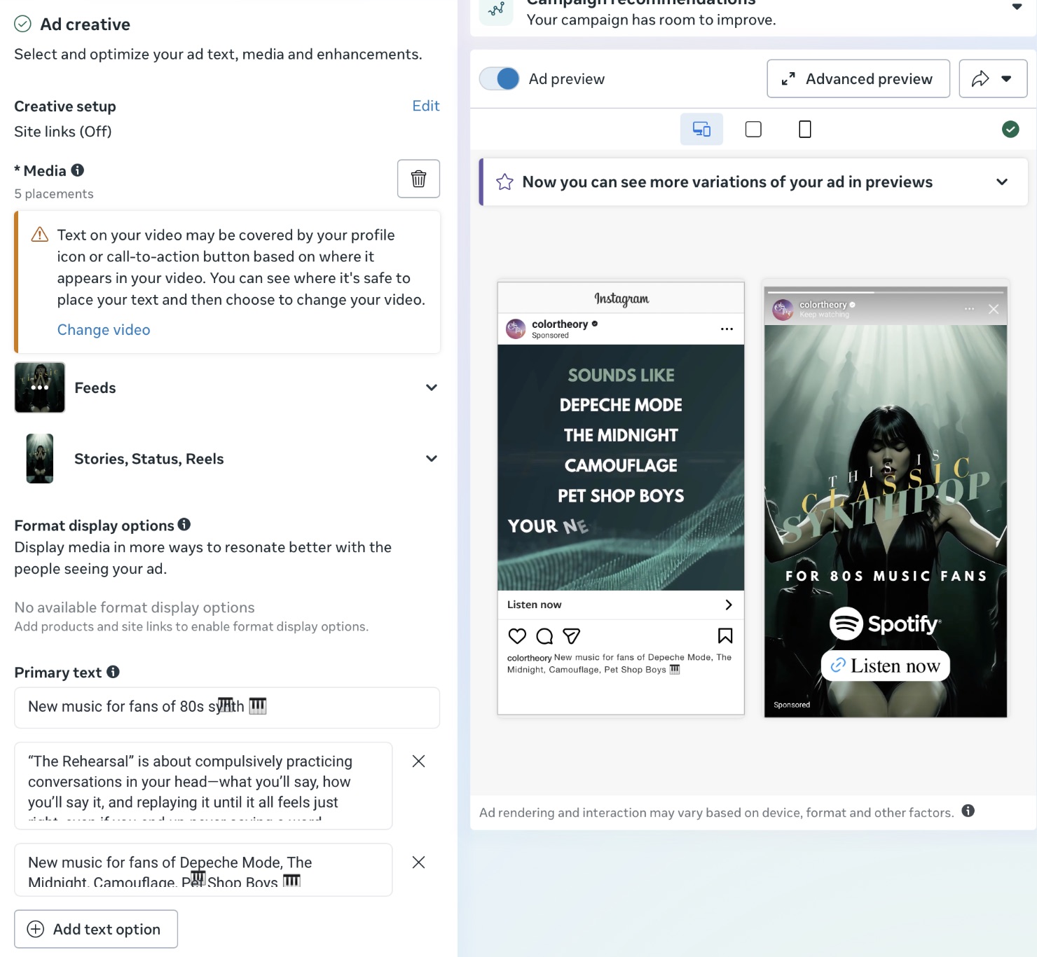Click the Media section info icon
This screenshot has height=957, width=1037.
tap(78, 170)
